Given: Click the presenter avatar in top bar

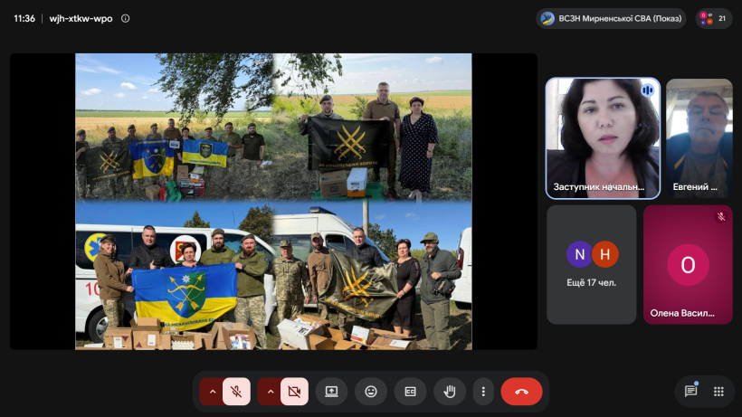Looking at the screenshot, I should point(547,18).
